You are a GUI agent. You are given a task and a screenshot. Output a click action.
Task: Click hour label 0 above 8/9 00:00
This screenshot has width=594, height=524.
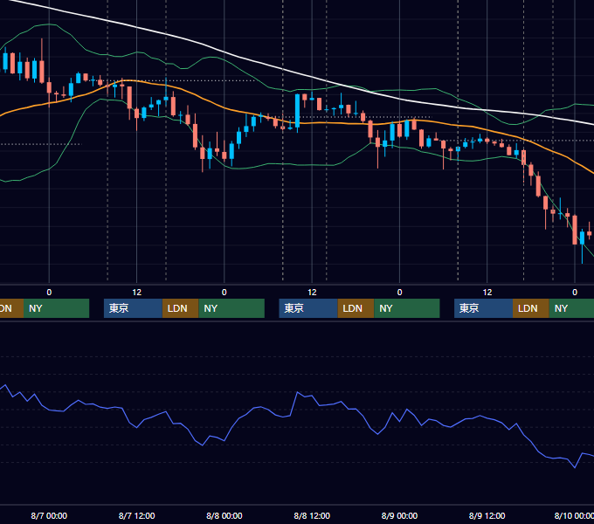399,293
